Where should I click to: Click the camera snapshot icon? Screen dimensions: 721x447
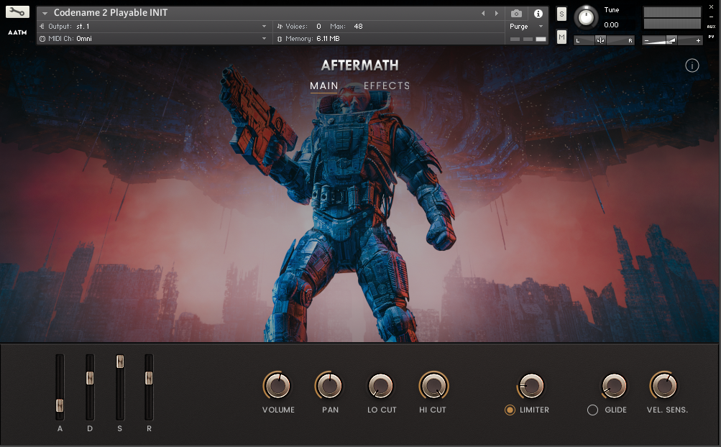click(516, 14)
